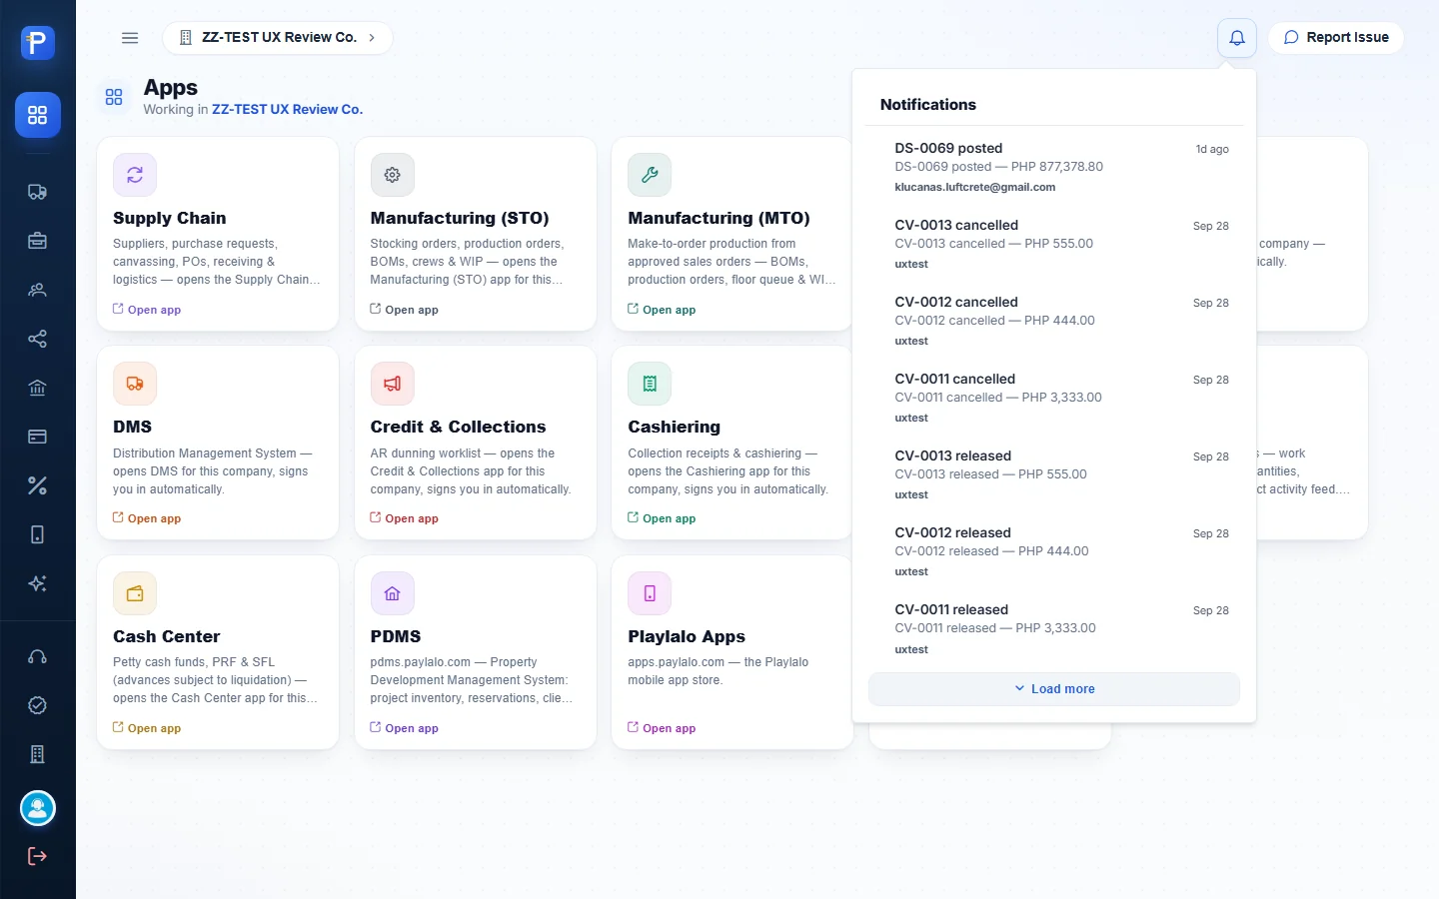
Task: Click the user profile avatar icon
Action: (x=38, y=808)
